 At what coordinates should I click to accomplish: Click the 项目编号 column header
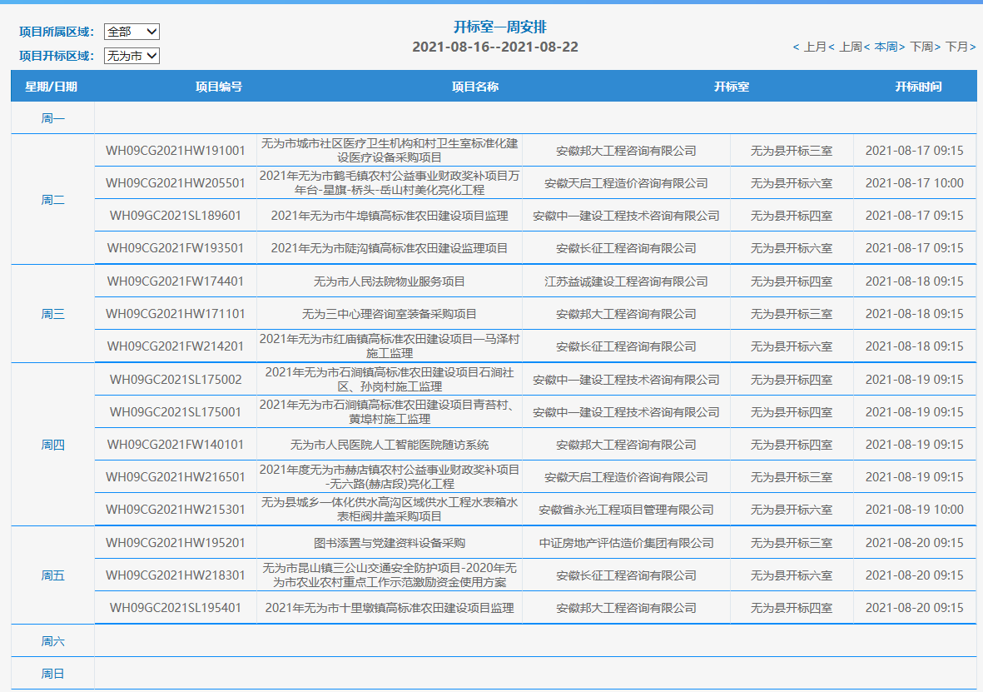(x=219, y=87)
